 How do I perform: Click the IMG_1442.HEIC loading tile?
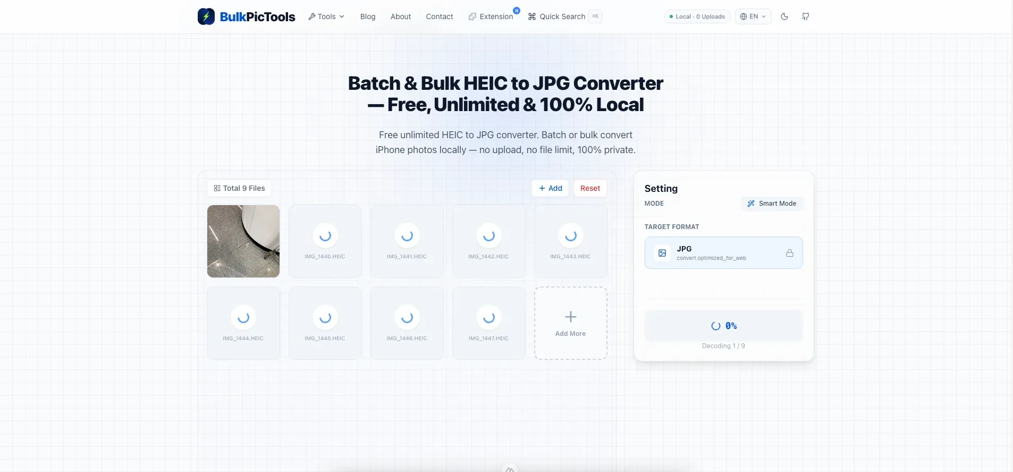[489, 241]
